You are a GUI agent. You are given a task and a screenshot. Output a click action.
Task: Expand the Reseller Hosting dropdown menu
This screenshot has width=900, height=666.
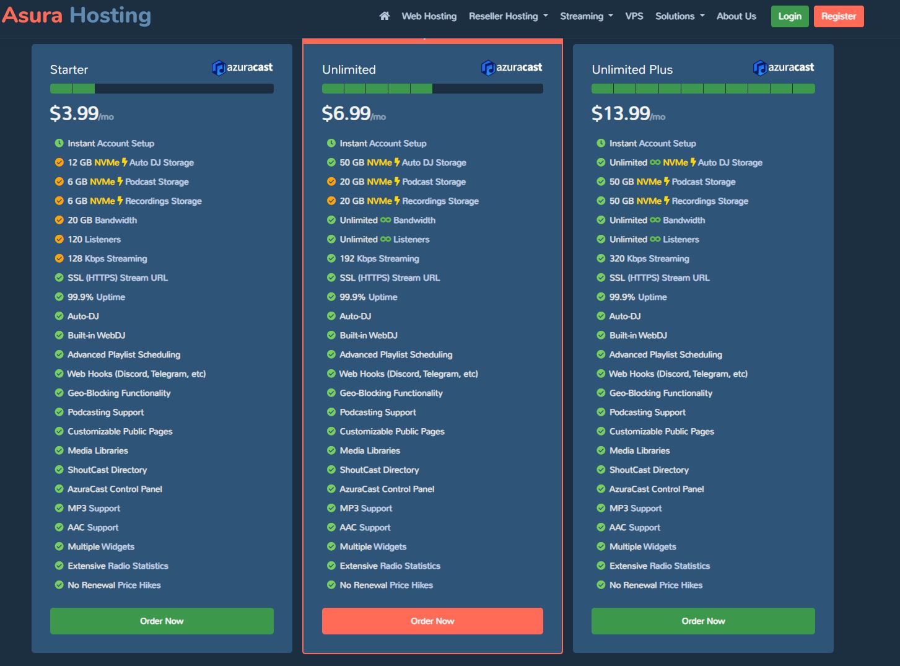[x=509, y=16]
